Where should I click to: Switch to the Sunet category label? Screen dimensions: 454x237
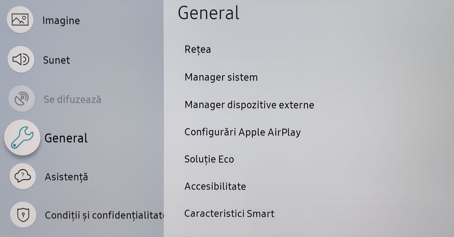coord(56,60)
